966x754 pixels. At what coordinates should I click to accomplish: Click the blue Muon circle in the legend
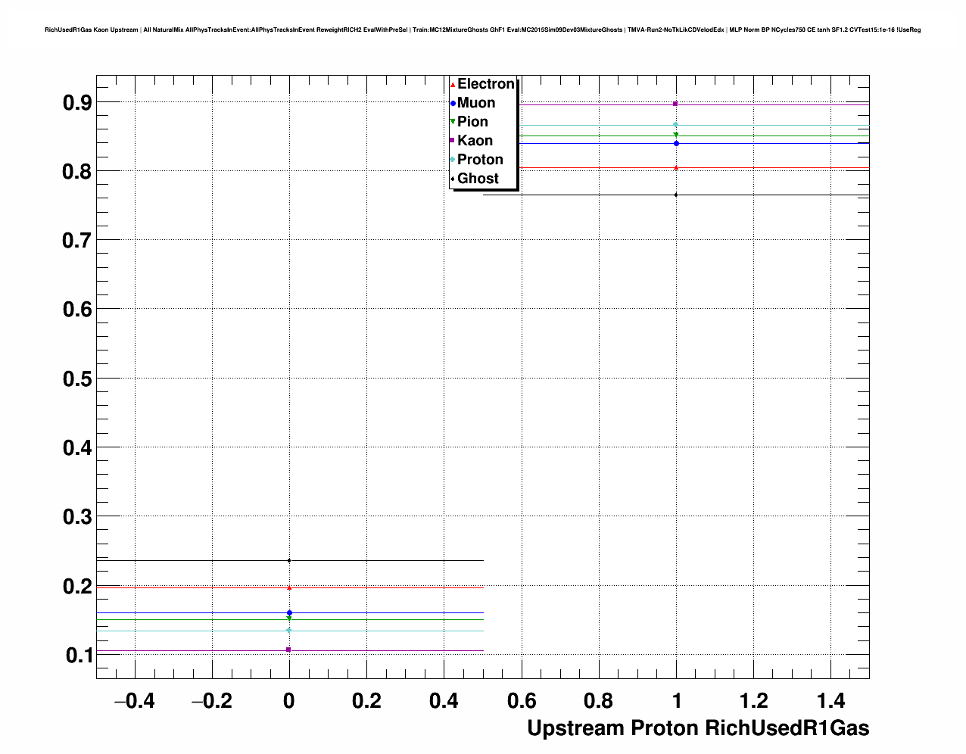click(453, 103)
